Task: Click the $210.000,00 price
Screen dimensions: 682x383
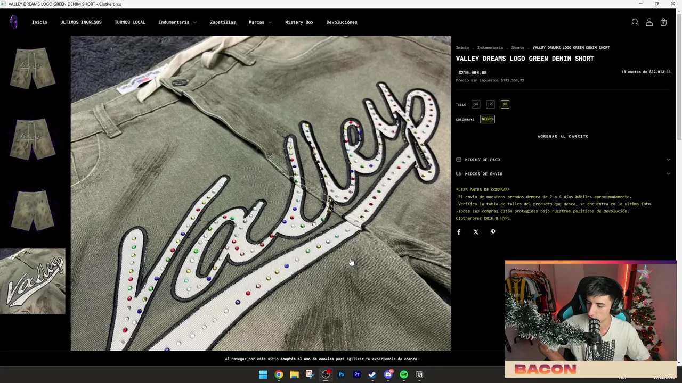Action: pyautogui.click(x=472, y=72)
